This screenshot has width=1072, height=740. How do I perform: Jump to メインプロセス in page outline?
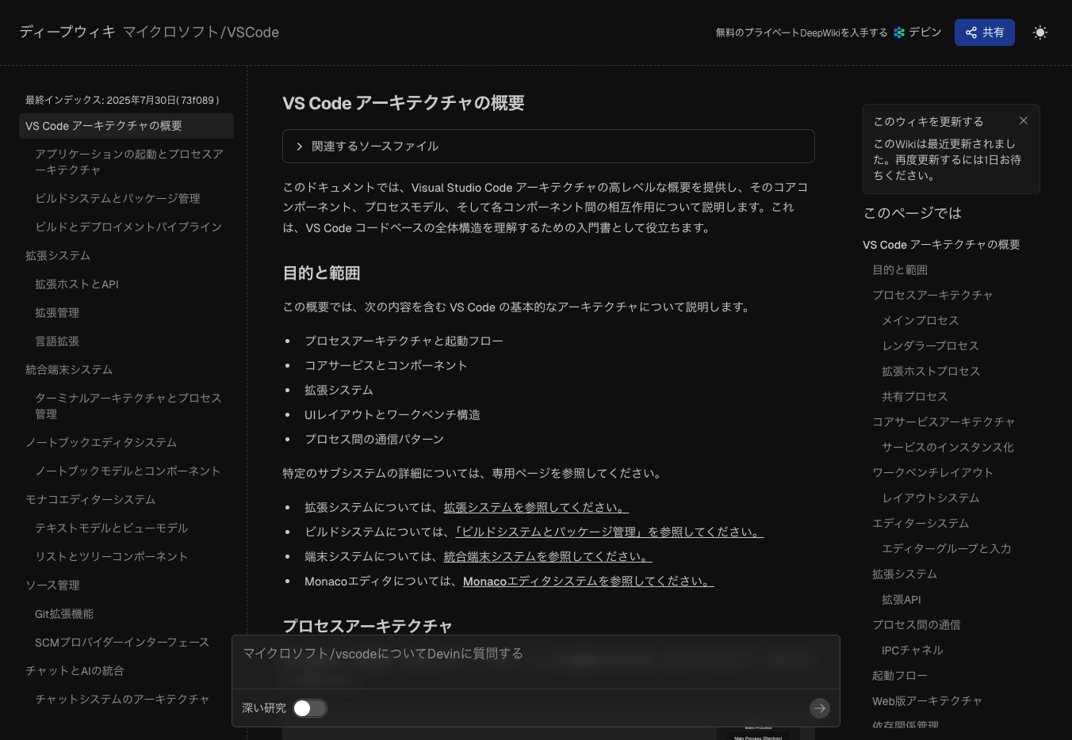[x=921, y=320]
